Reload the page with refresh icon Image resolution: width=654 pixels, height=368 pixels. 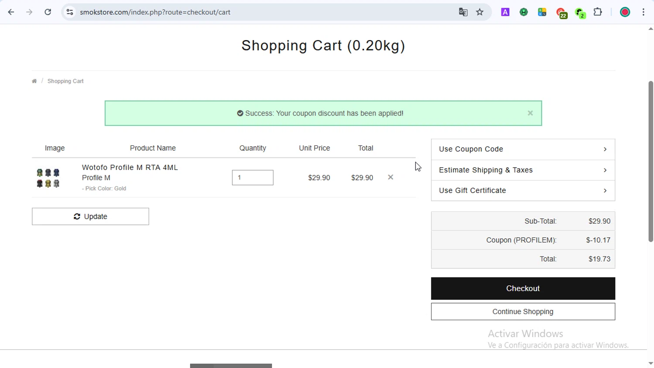click(x=48, y=12)
